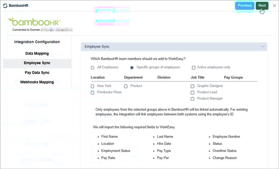Click the bambooHR logo
The width and height of the screenshot is (279, 169).
pos(34,22)
